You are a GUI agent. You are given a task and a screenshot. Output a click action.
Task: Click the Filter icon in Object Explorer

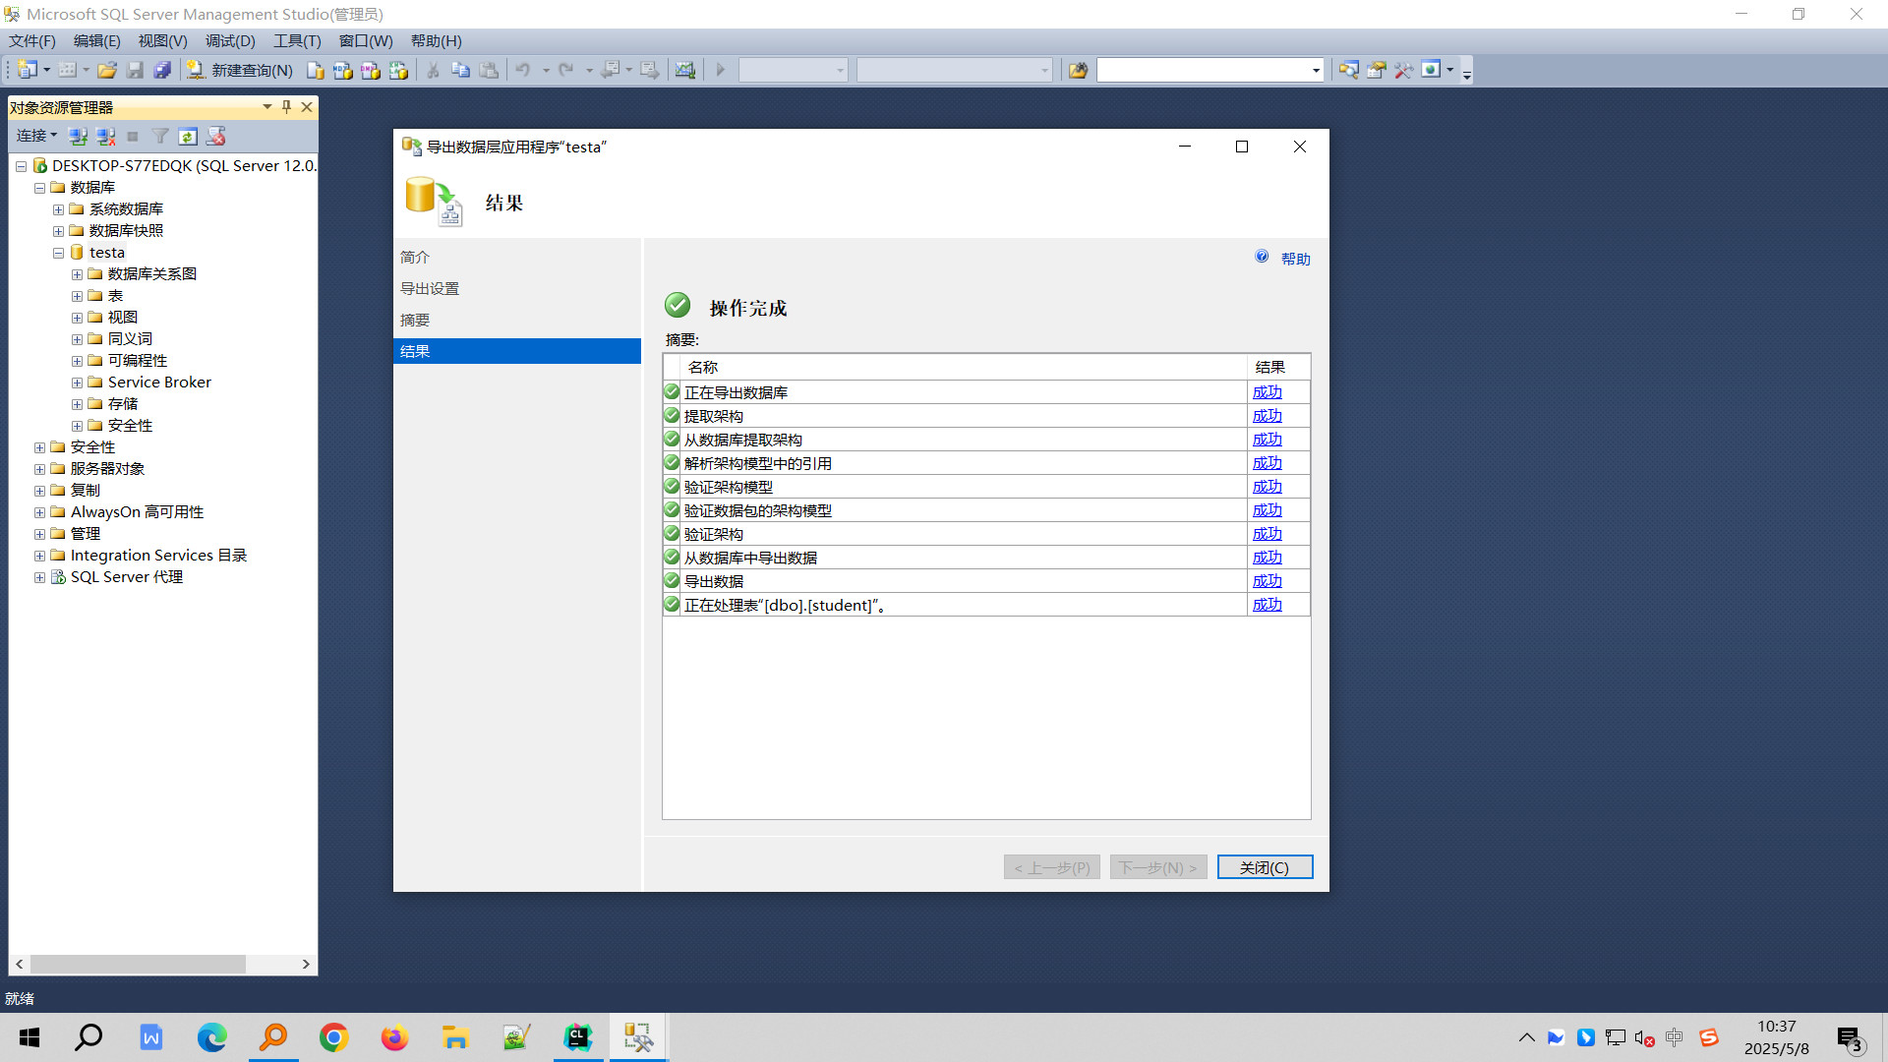click(x=160, y=136)
